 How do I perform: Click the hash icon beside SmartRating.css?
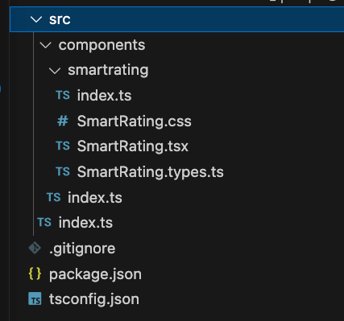[63, 121]
